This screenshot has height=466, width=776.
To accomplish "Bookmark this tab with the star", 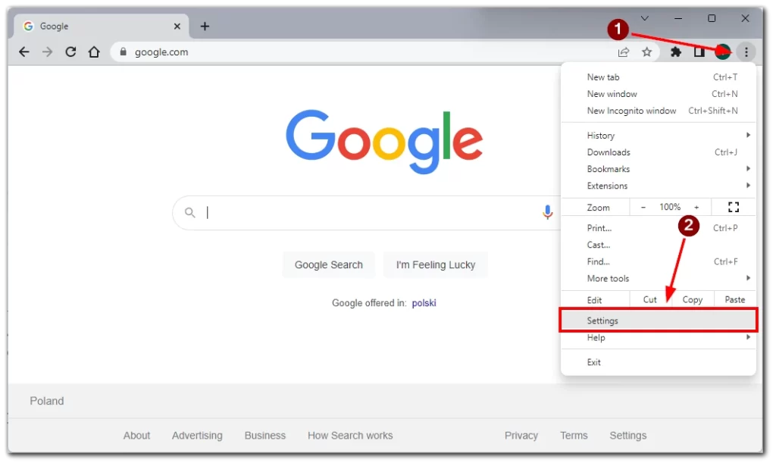I will coord(647,52).
